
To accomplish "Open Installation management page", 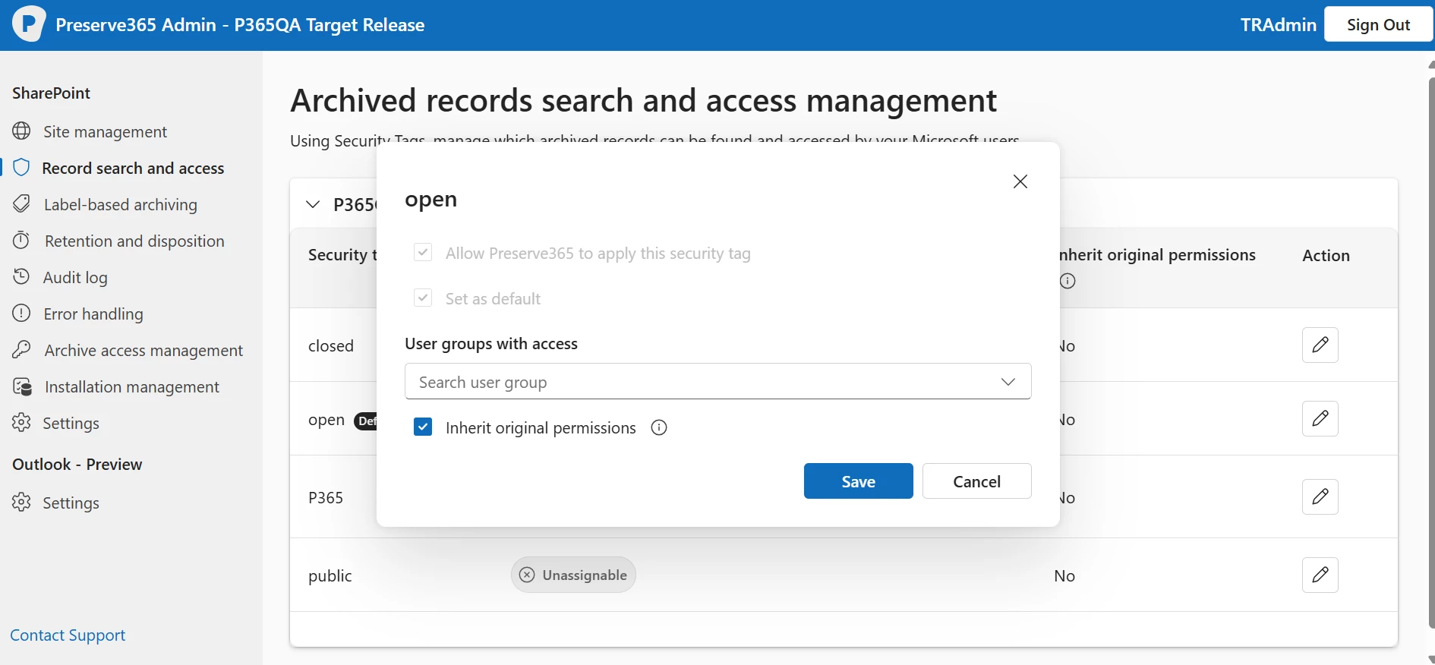I will point(132,386).
